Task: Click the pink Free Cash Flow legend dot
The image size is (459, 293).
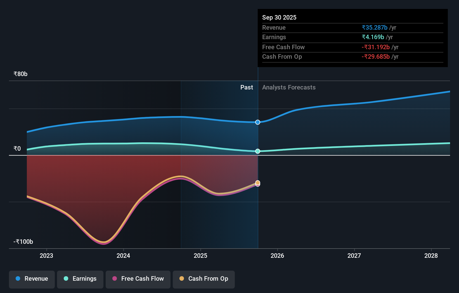Action: (114, 279)
